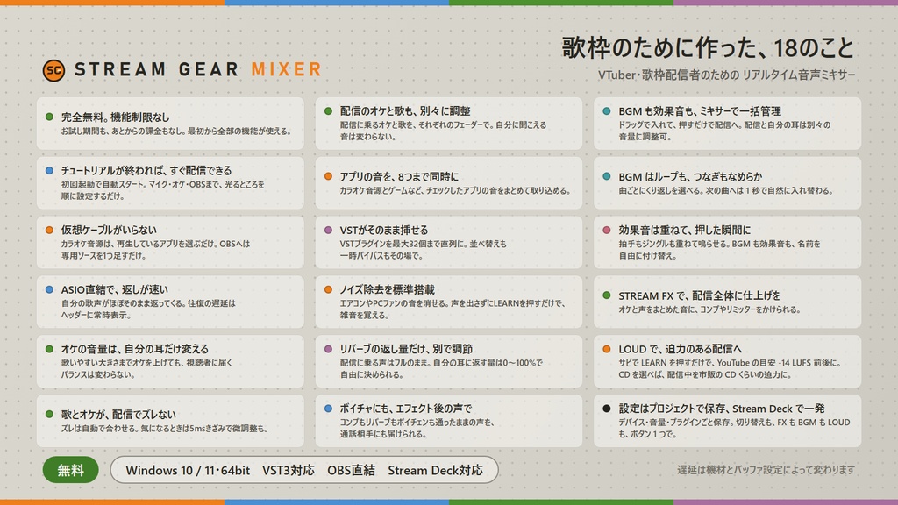Click the description starting "コンプもリバーブもボイチェンも通ったままの声を"
Viewport: 898px width, 505px height.
point(417,428)
